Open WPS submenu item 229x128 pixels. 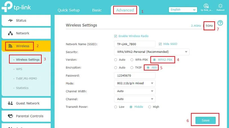(x=19, y=69)
